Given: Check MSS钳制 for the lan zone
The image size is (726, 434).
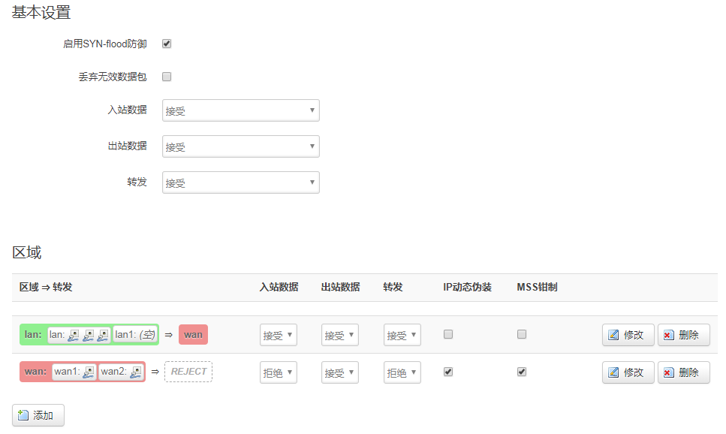Looking at the screenshot, I should click(522, 334).
